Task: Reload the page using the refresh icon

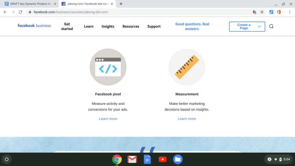Action: click(20, 12)
